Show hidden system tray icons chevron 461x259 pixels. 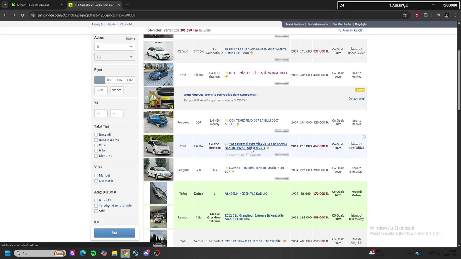(x=410, y=253)
